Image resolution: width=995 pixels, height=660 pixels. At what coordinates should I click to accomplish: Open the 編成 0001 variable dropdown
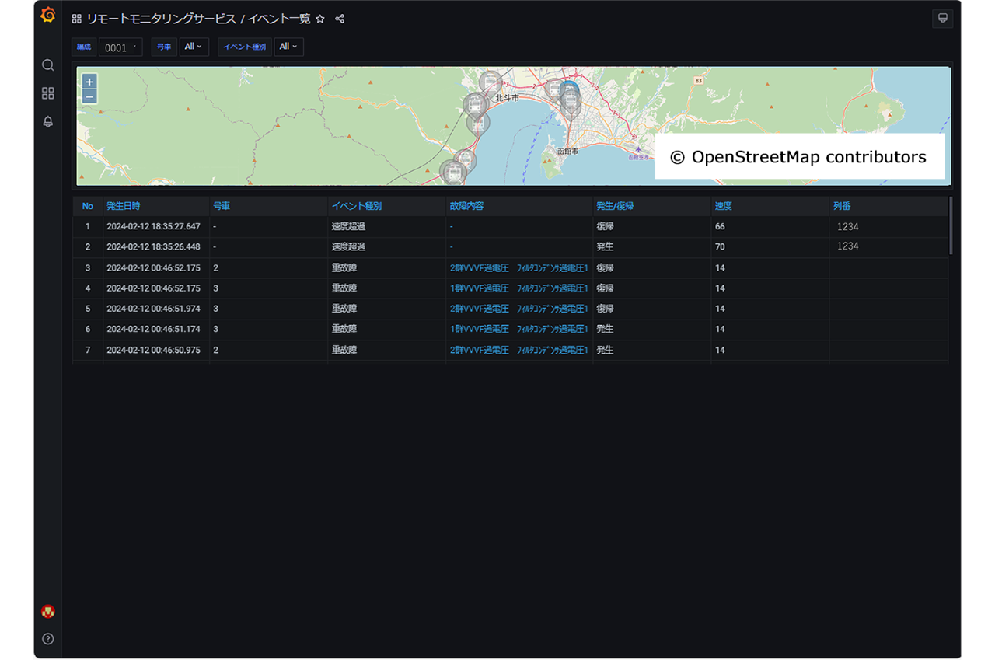tap(120, 47)
